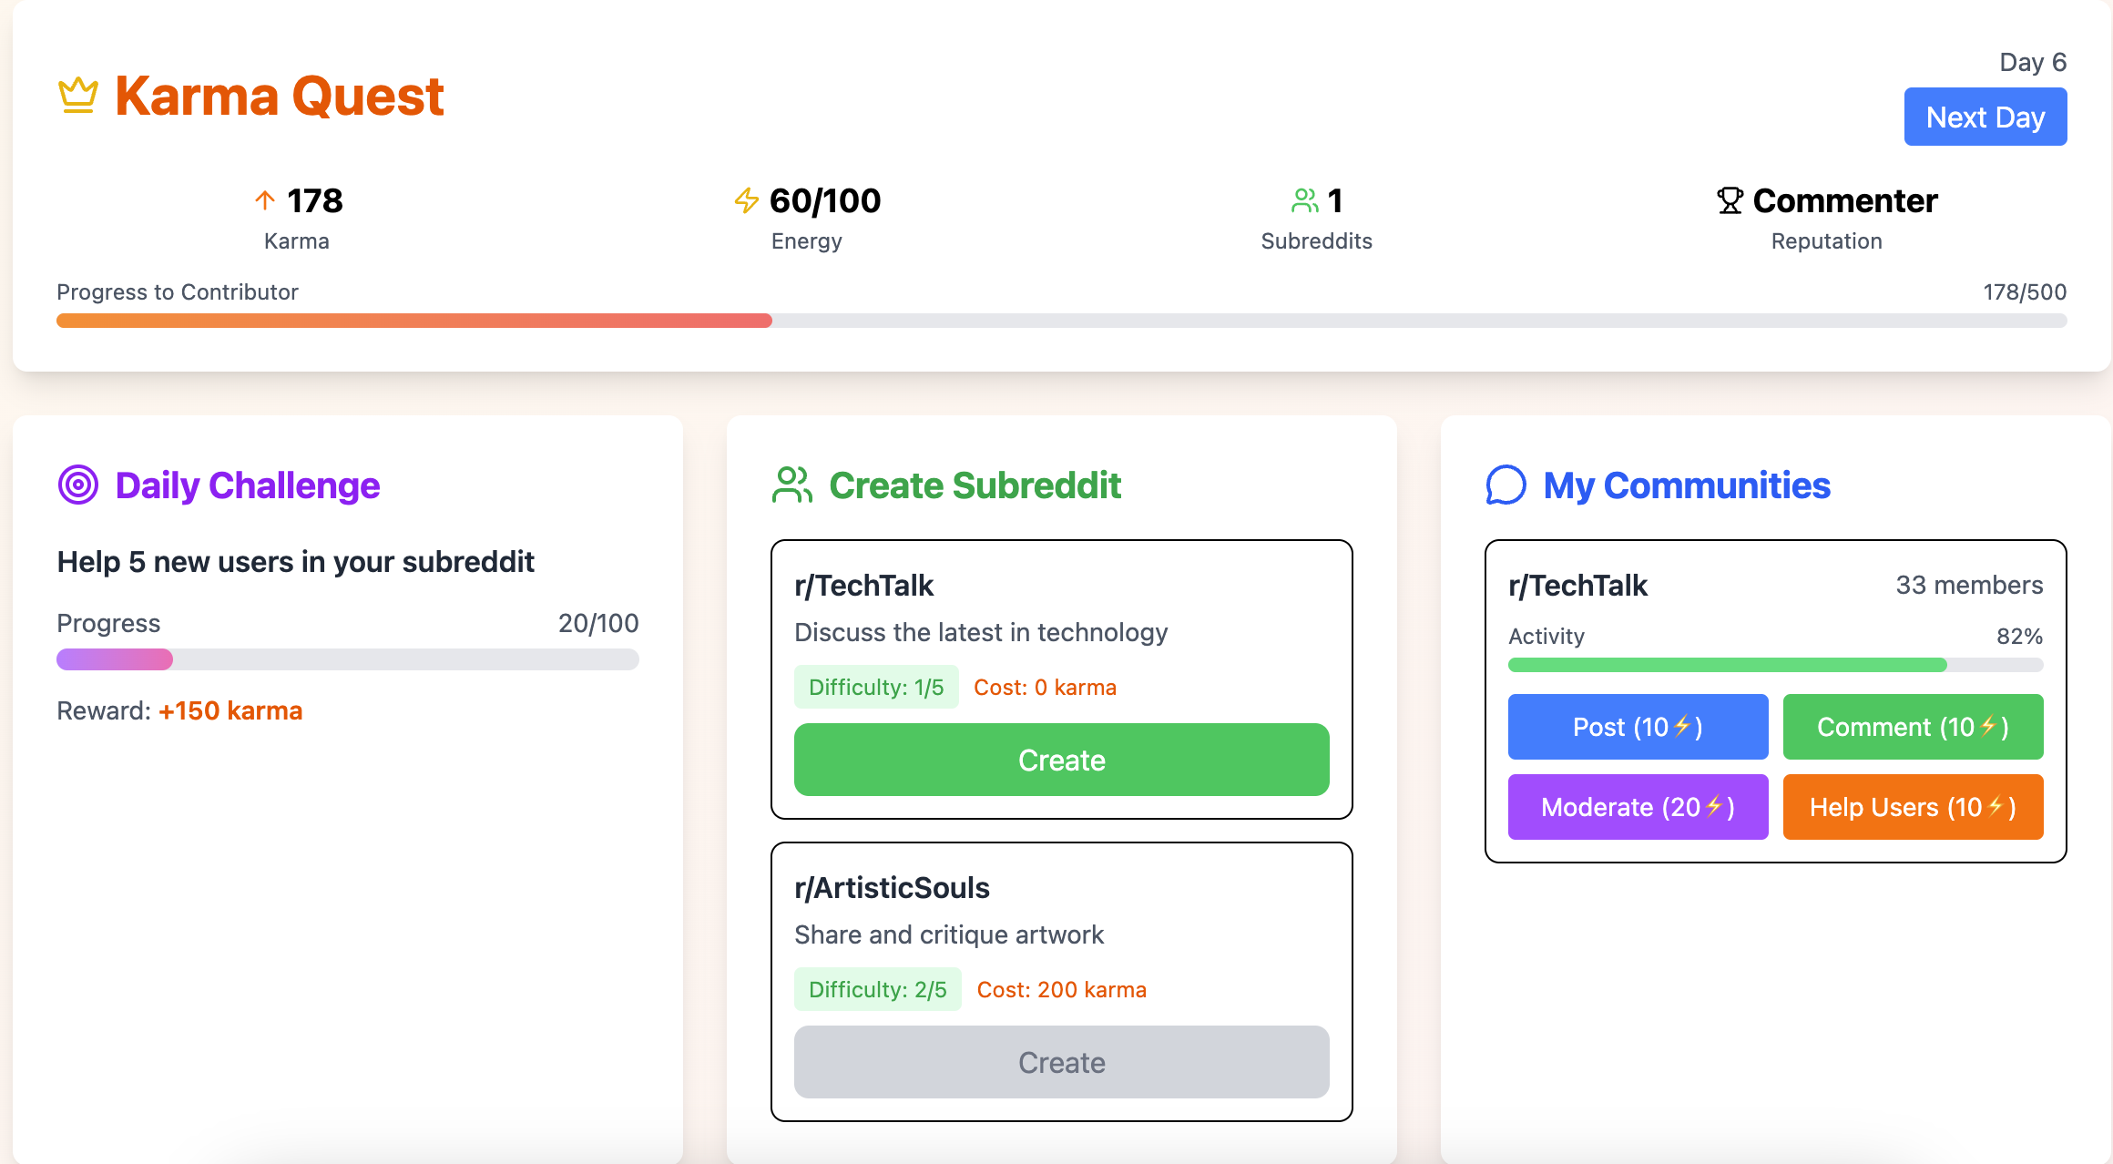The height and width of the screenshot is (1164, 2113).
Task: Click the crown icon beside Karma Quest
Action: 78,96
